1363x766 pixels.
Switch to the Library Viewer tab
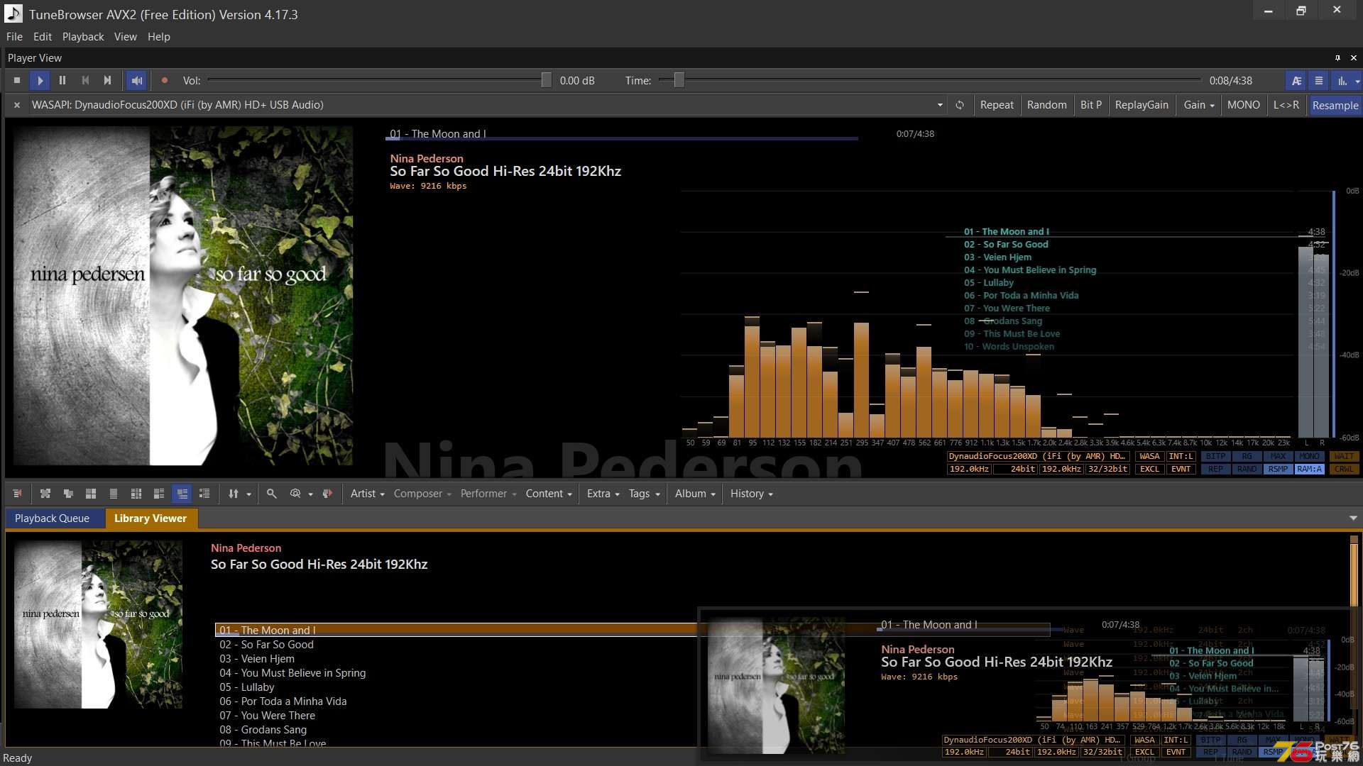tap(150, 518)
